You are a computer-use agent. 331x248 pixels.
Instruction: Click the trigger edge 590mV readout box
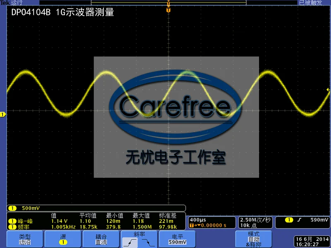coord(303,222)
